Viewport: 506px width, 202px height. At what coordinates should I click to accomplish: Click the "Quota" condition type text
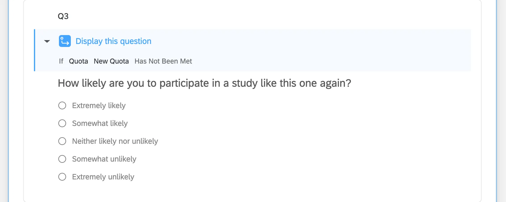pos(79,61)
